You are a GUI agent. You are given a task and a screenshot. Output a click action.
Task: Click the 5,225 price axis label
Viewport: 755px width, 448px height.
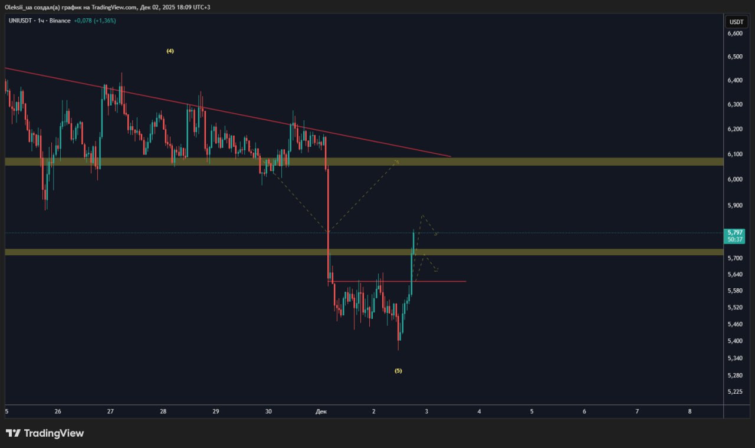click(x=735, y=392)
